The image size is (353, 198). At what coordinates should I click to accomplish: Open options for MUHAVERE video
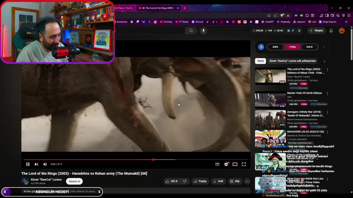point(327,132)
